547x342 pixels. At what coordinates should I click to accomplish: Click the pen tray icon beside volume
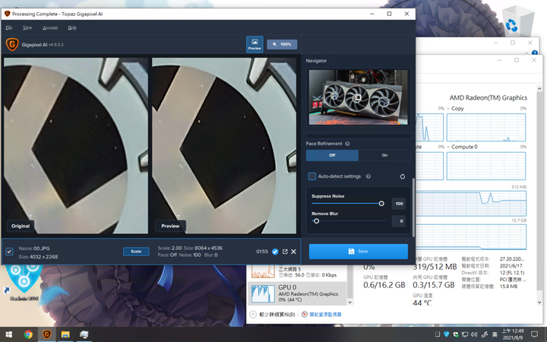485,334
